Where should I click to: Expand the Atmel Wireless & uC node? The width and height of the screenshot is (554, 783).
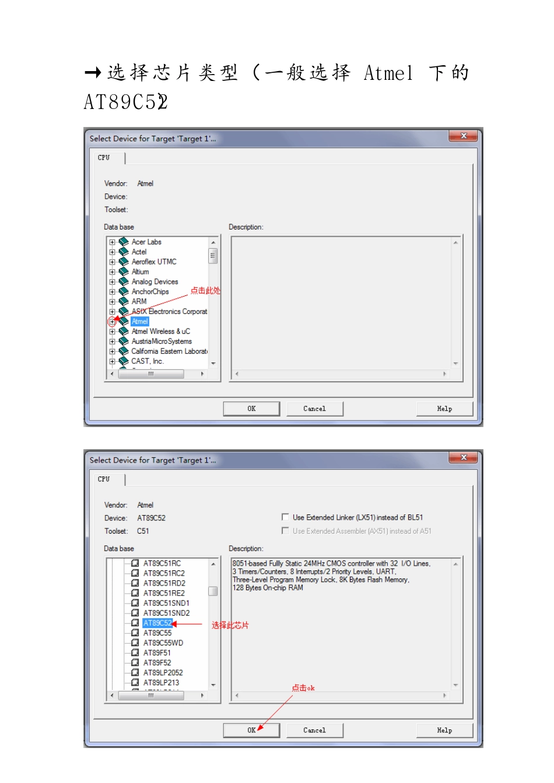112,331
